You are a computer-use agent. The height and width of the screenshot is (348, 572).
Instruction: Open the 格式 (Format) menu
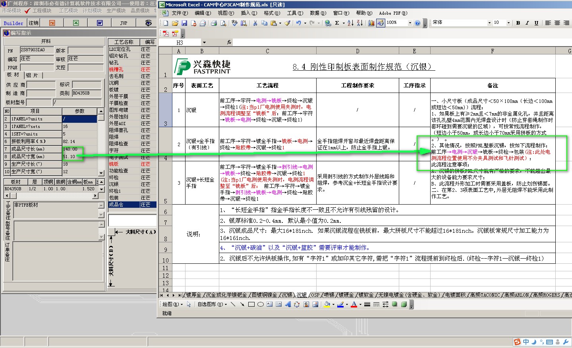[x=272, y=13]
